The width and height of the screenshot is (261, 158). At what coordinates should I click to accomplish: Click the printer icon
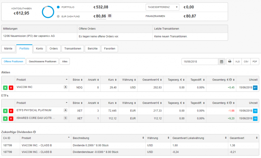click(230, 62)
